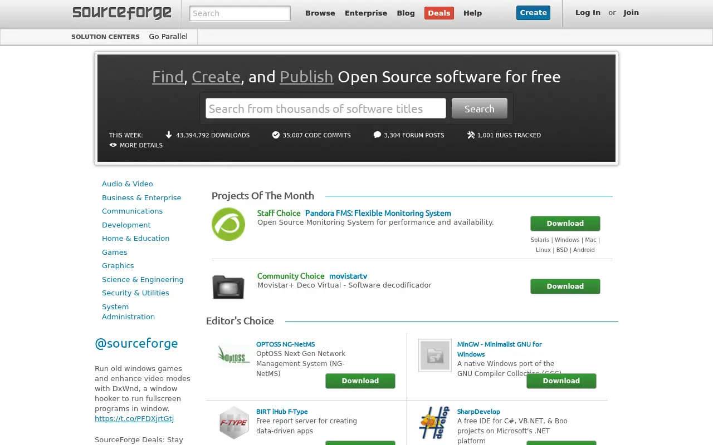Focus the header Search field
The image size is (713, 445).
(x=240, y=13)
